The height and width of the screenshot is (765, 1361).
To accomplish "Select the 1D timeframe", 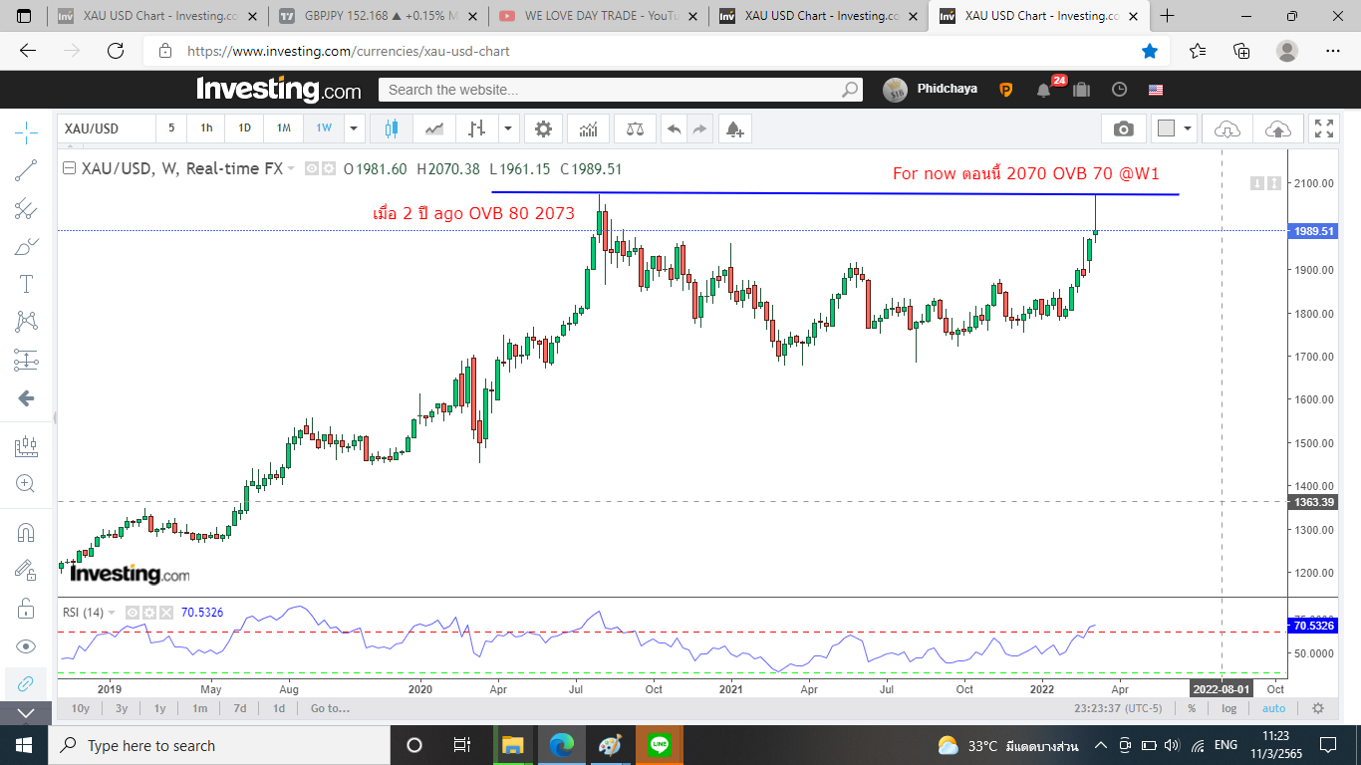I will [244, 128].
